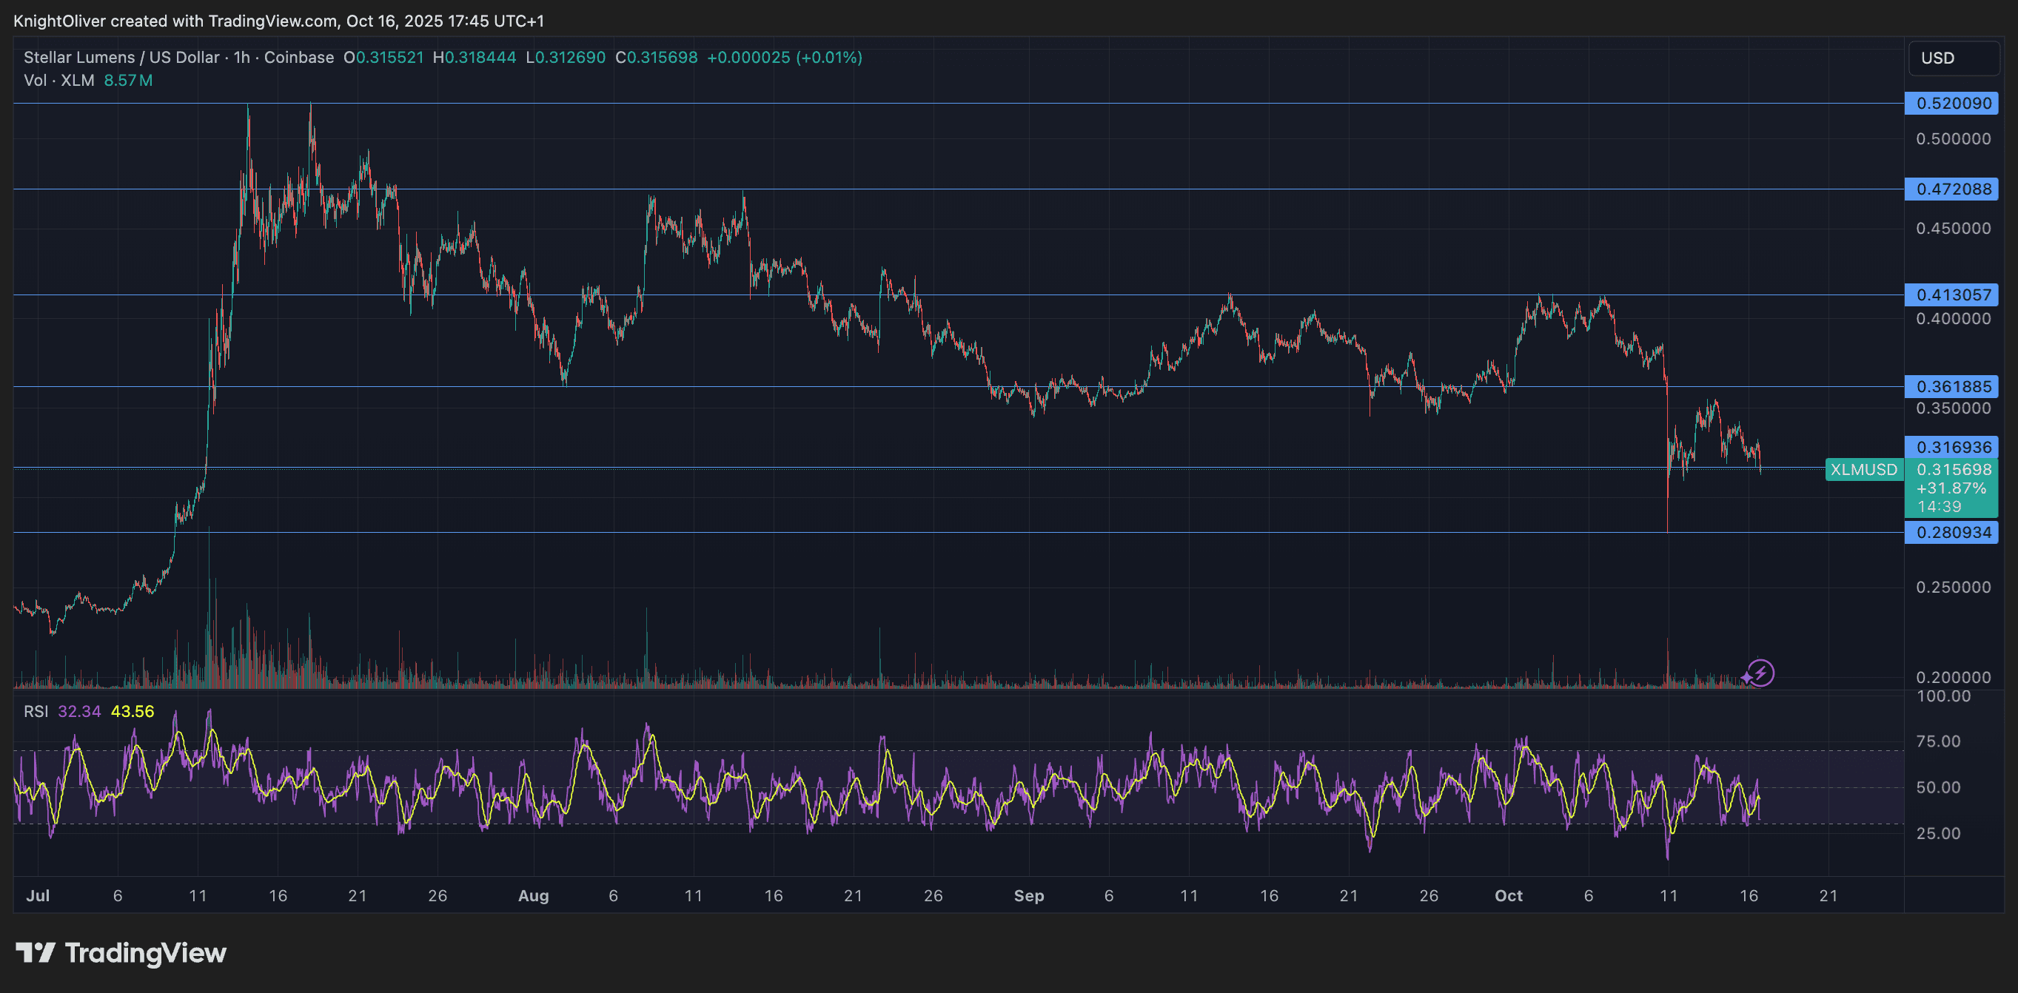Toggle the 0.472088 resistance level label
Image resolution: width=2018 pixels, height=993 pixels.
1951,189
